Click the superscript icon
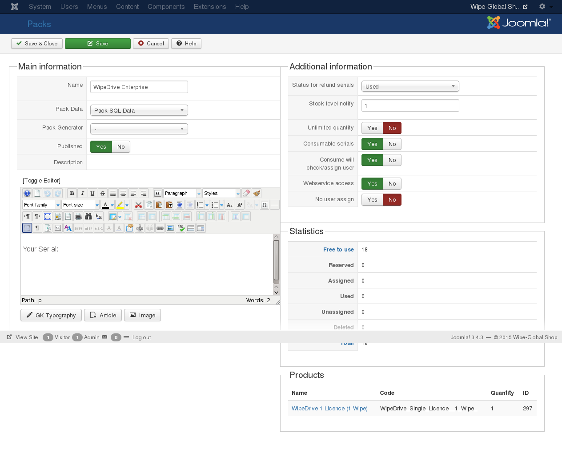The width and height of the screenshot is (562, 462). pos(240,205)
